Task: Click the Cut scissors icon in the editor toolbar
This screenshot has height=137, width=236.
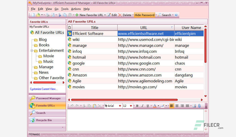Action: (84, 106)
